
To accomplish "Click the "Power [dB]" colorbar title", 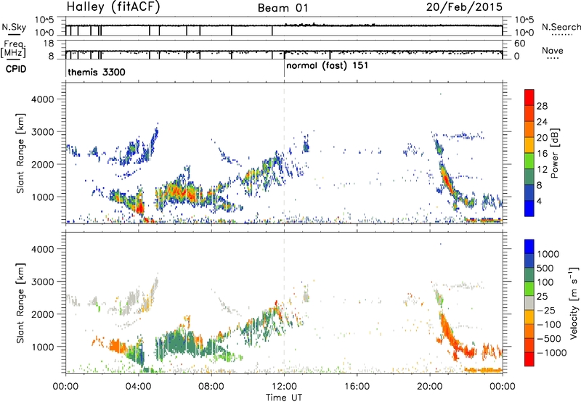I will coord(555,153).
